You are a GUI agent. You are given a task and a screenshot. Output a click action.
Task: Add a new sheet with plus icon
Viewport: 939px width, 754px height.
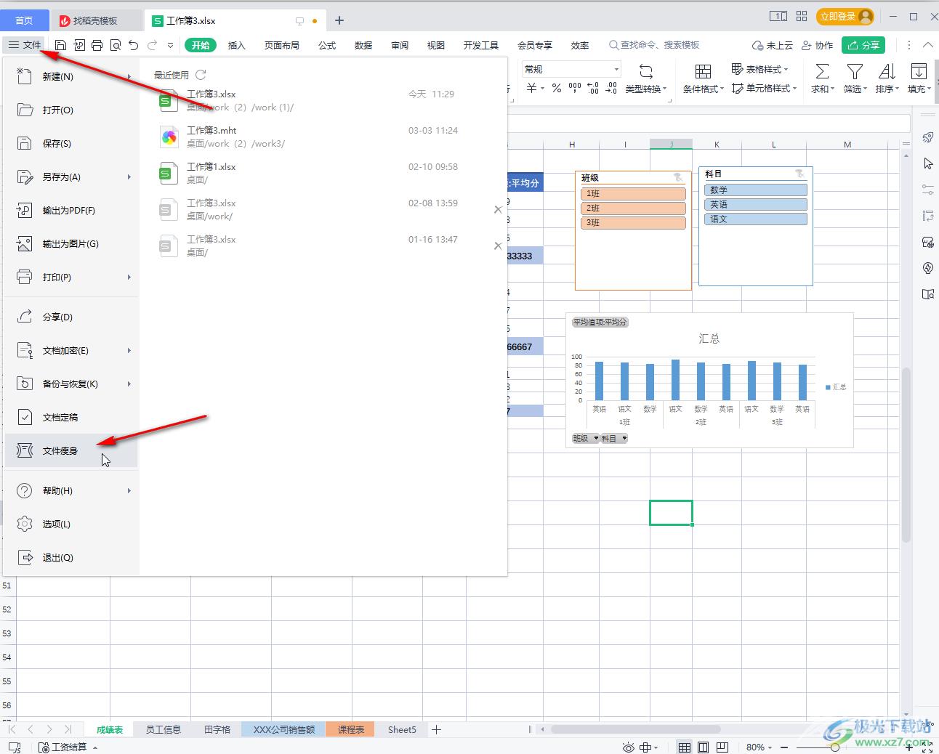pyautogui.click(x=436, y=729)
